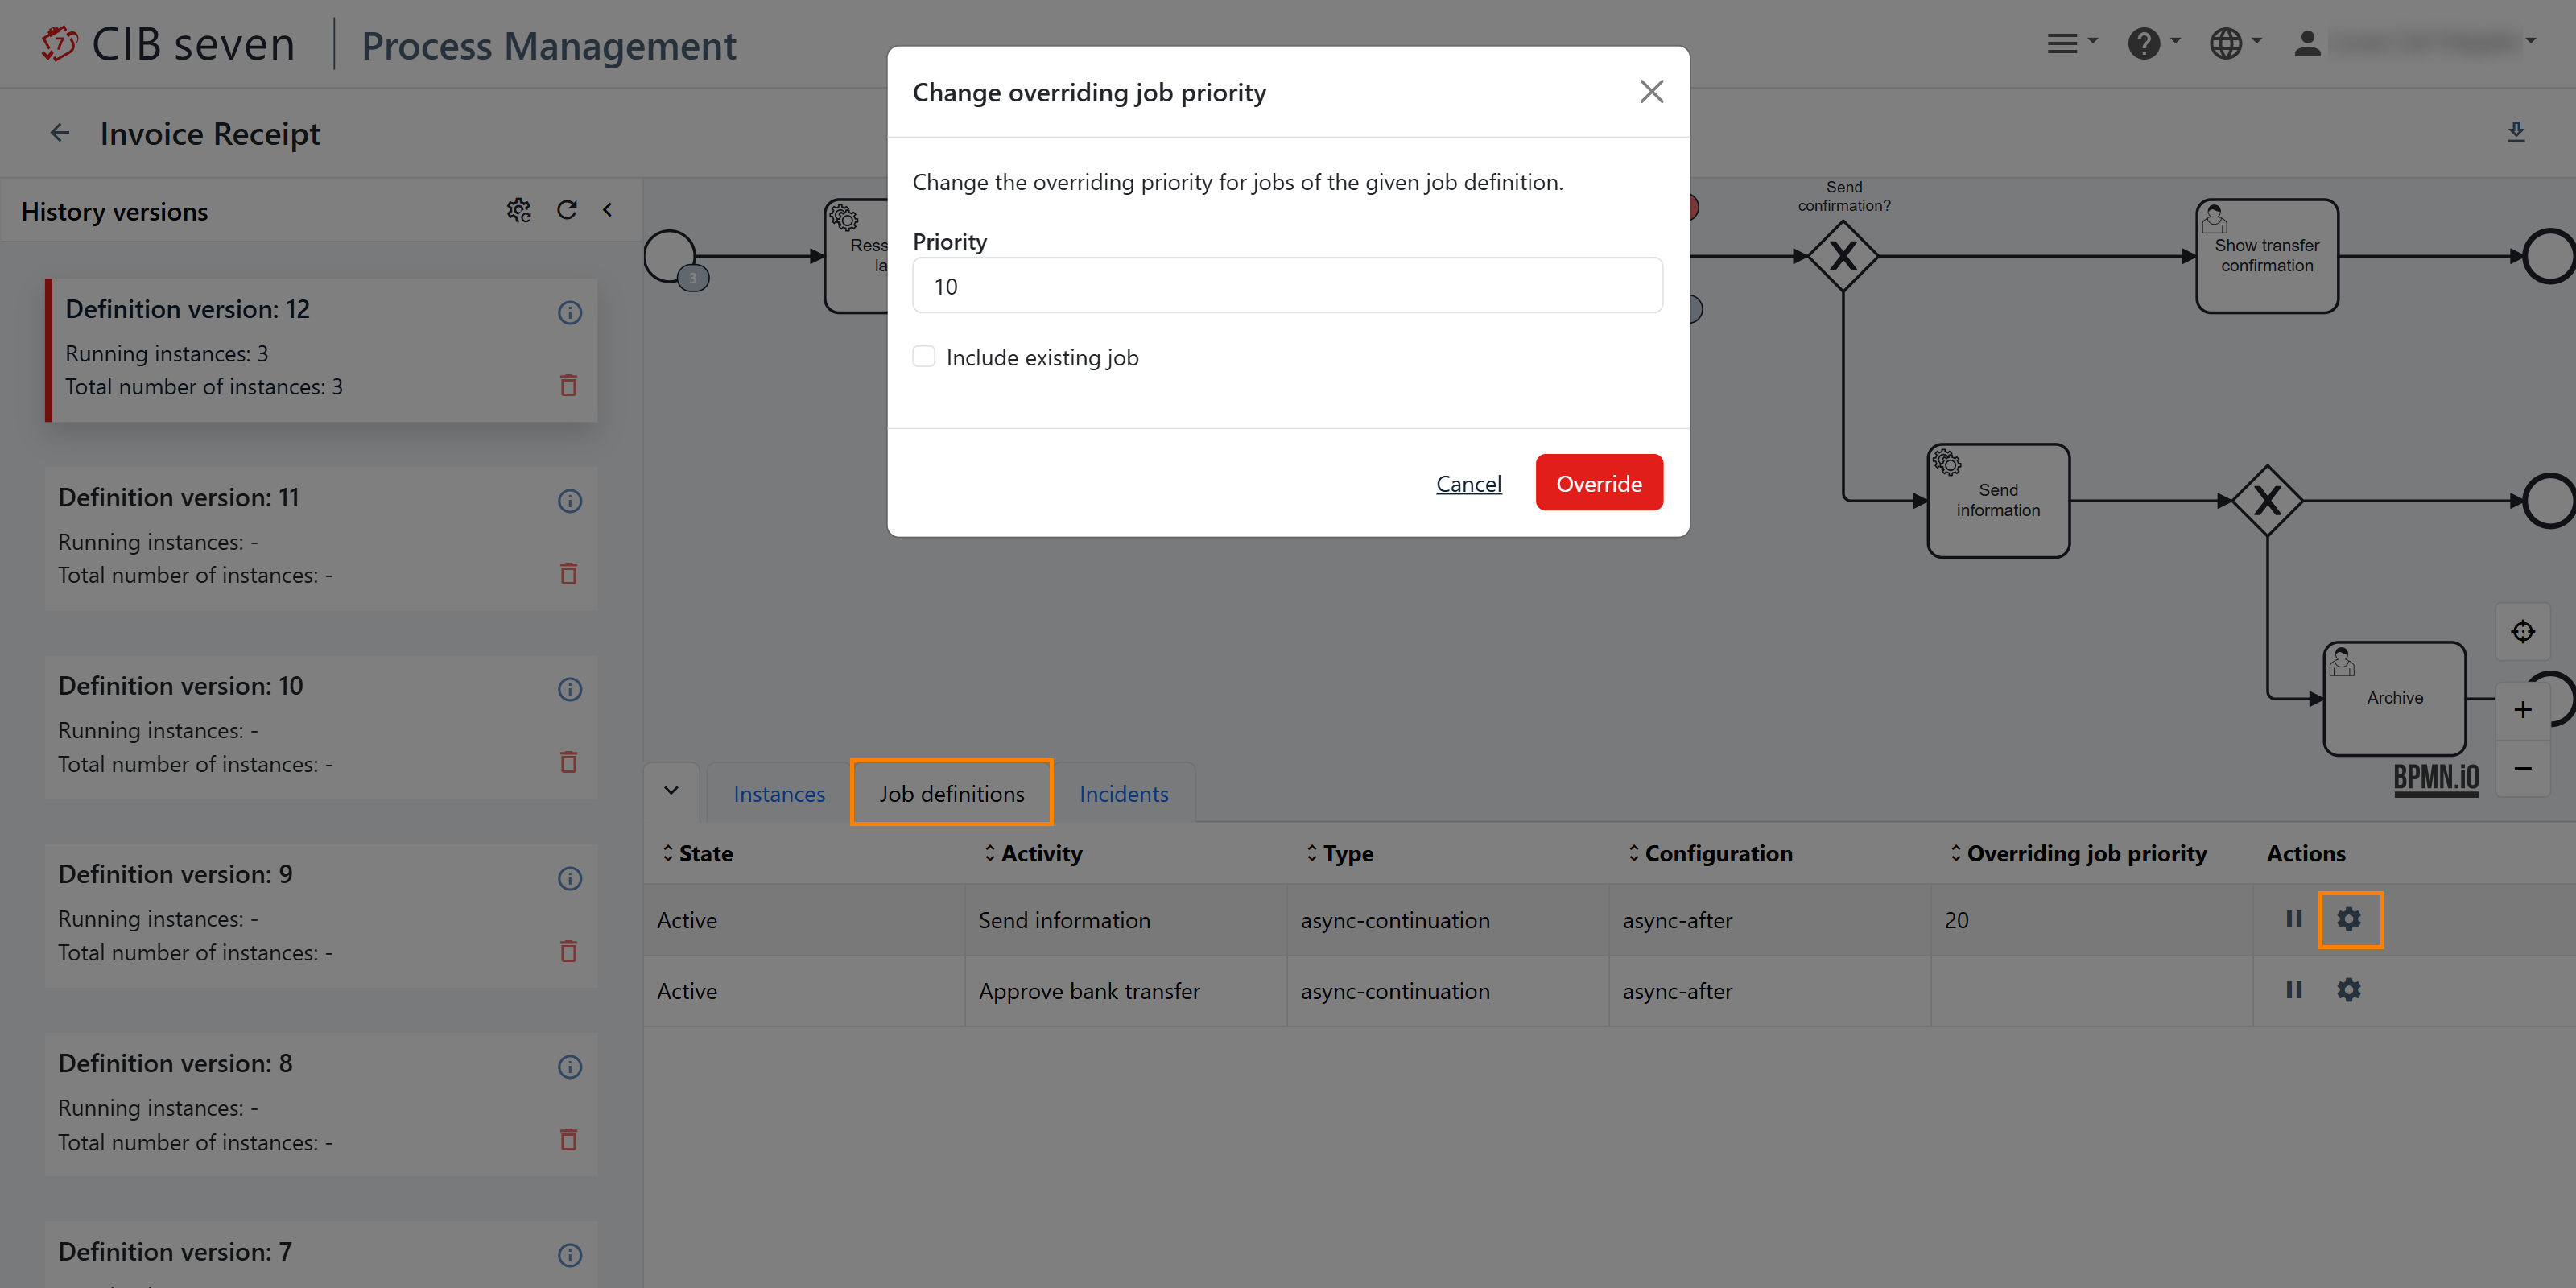Open priority settings for Approve bank transfer
The height and width of the screenshot is (1288, 2576).
pyautogui.click(x=2348, y=990)
